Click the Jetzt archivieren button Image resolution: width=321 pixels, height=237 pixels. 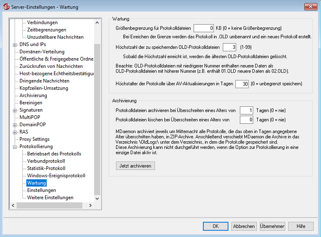click(x=135, y=166)
